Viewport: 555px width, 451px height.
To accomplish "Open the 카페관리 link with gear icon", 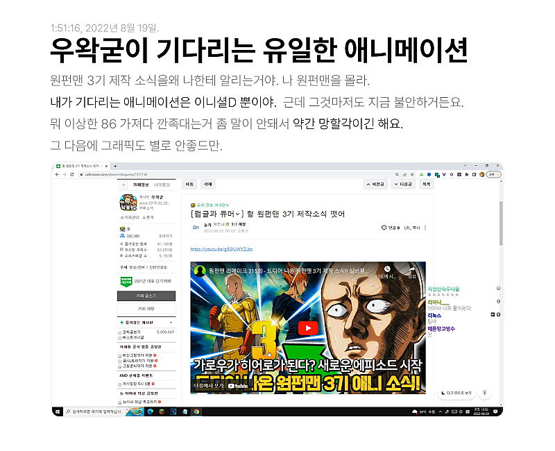I will 130,217.
